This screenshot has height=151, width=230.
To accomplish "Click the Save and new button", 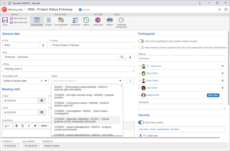I will tap(19, 22).
